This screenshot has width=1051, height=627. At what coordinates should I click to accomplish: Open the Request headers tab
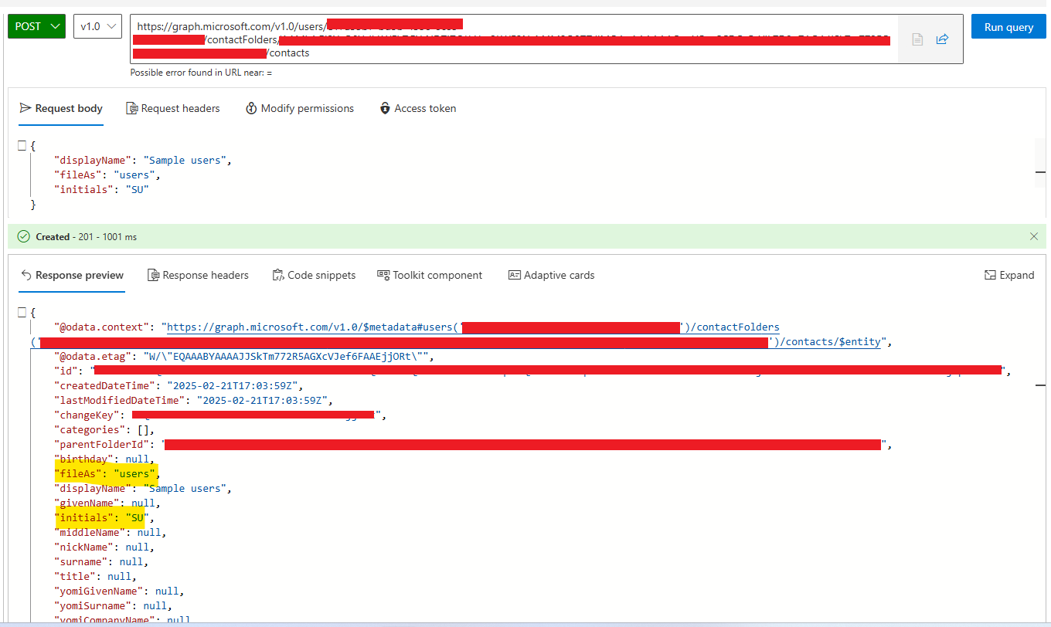(173, 108)
